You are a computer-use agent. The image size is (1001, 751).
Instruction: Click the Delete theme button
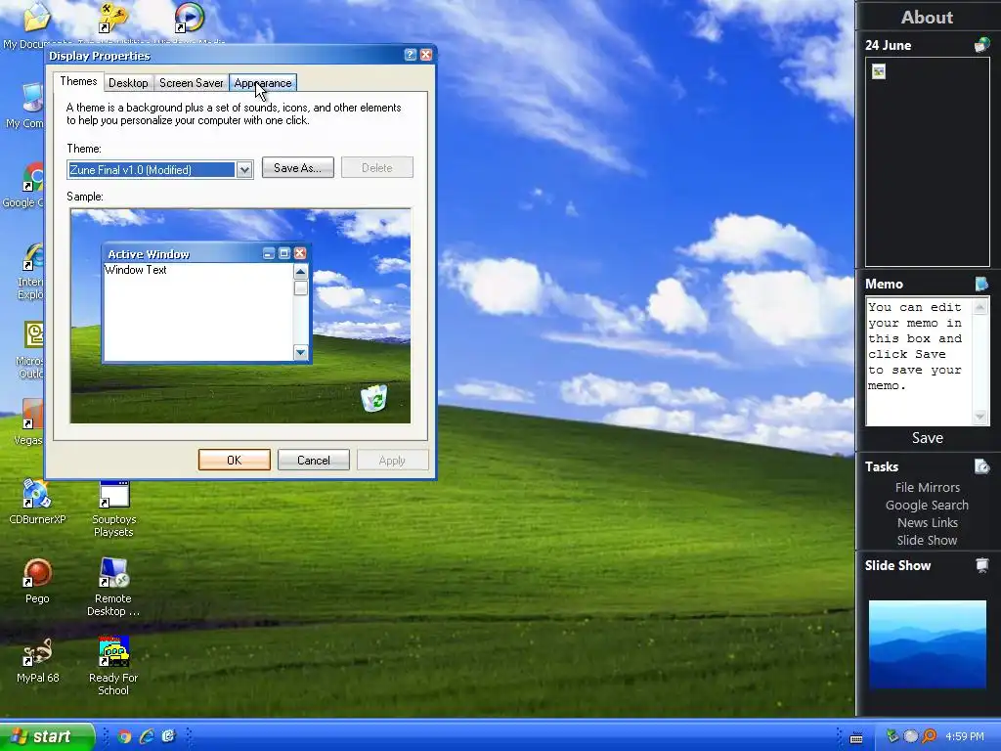(376, 168)
